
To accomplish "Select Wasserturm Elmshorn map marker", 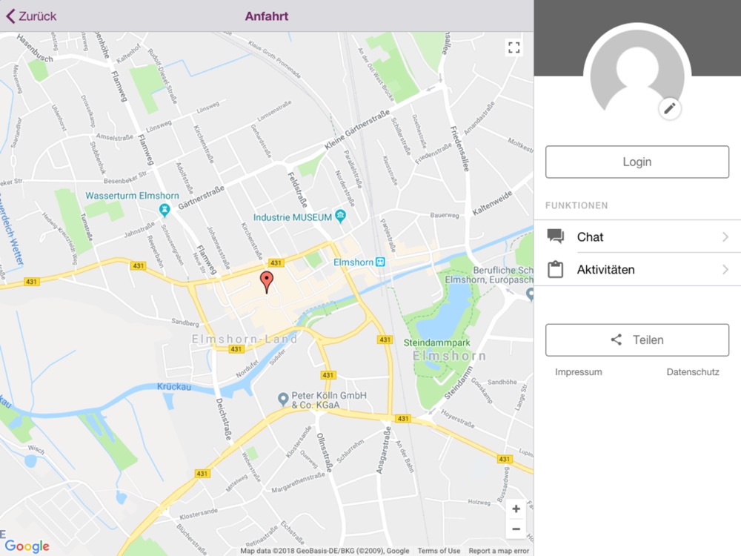I will click(x=165, y=210).
